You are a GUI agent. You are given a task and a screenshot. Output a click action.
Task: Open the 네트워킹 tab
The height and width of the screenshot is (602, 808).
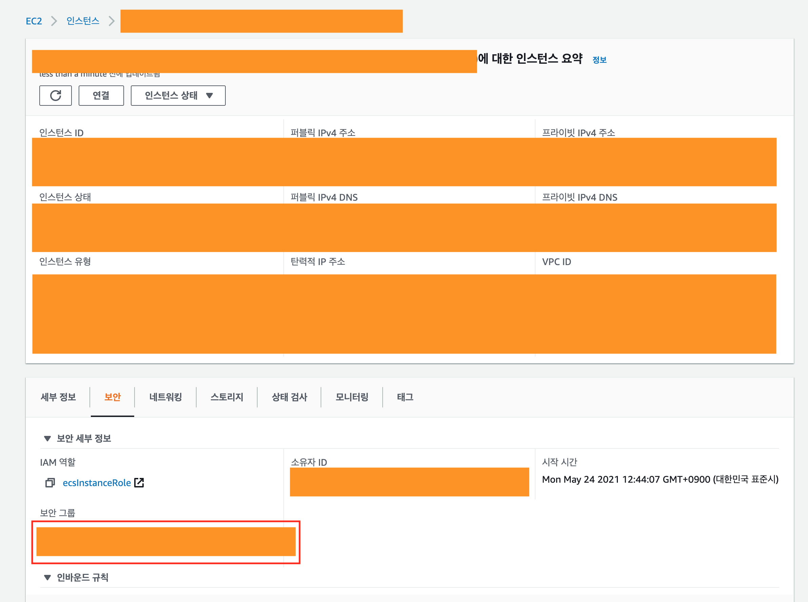point(165,397)
